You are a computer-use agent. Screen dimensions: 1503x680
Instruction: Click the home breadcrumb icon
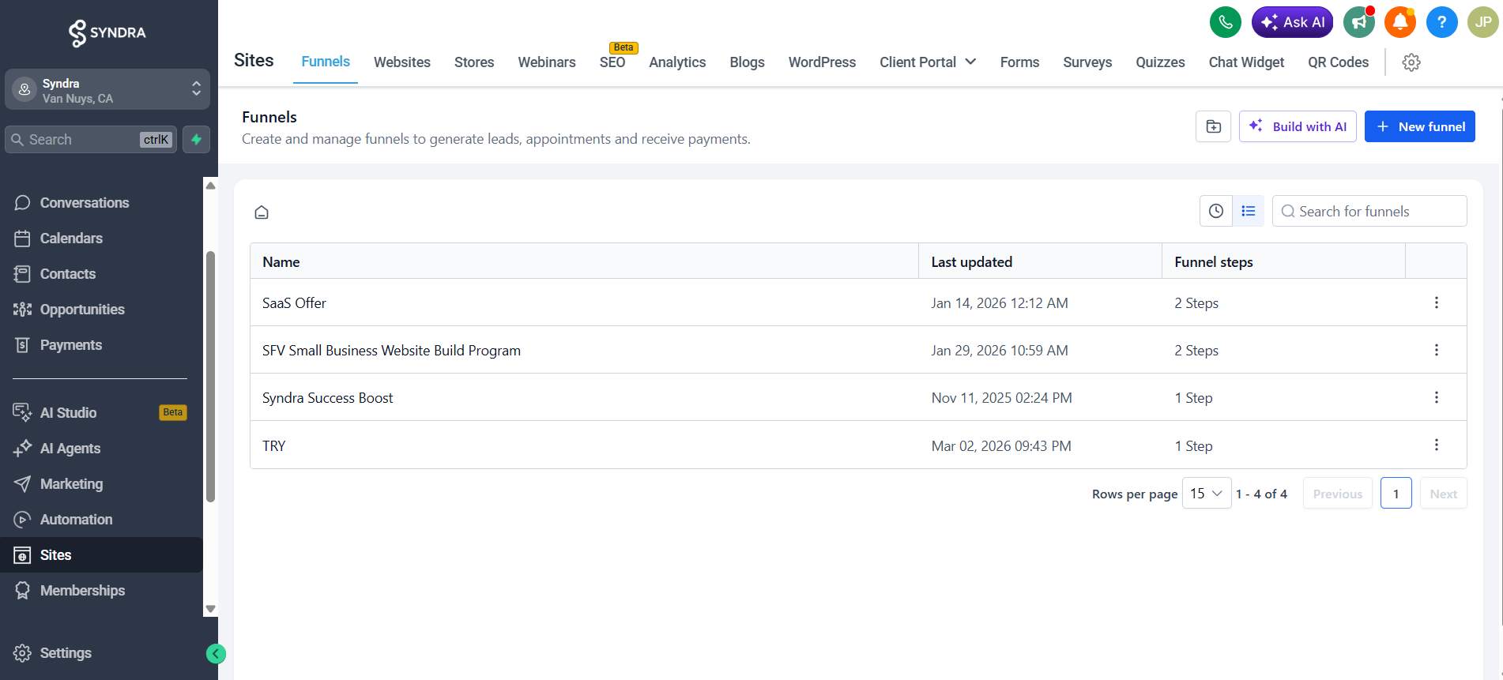click(262, 212)
